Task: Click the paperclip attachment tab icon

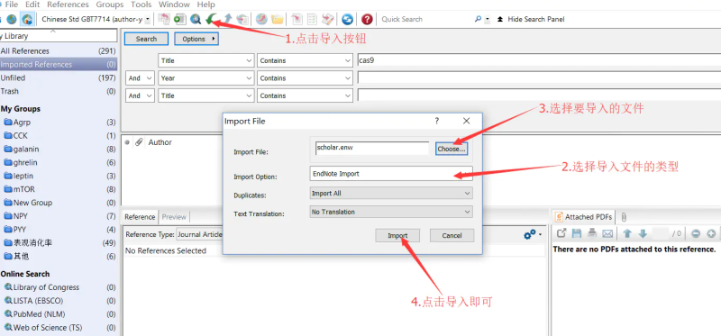Action: coord(624,217)
